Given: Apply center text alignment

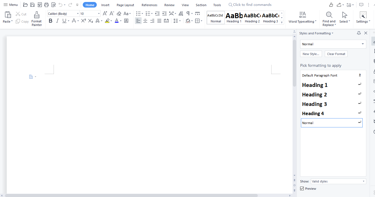Looking at the screenshot, I should tap(145, 20).
